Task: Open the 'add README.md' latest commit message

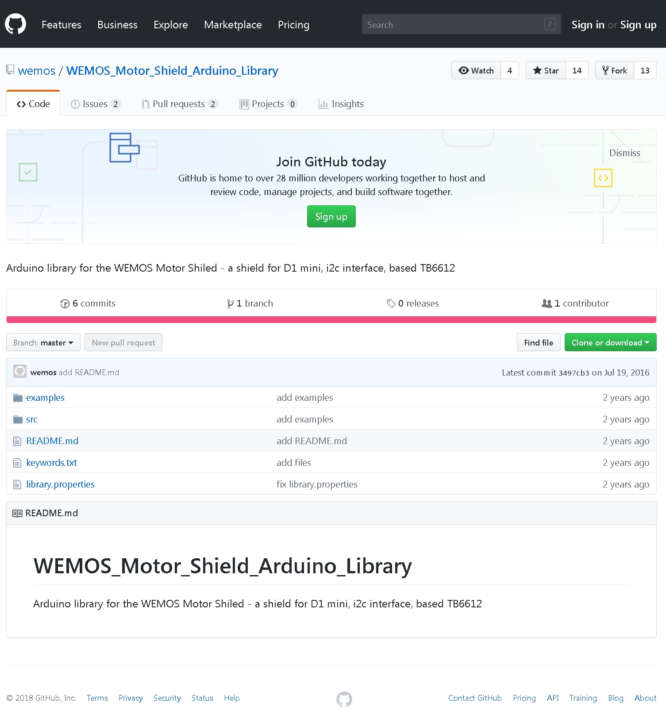Action: 89,372
